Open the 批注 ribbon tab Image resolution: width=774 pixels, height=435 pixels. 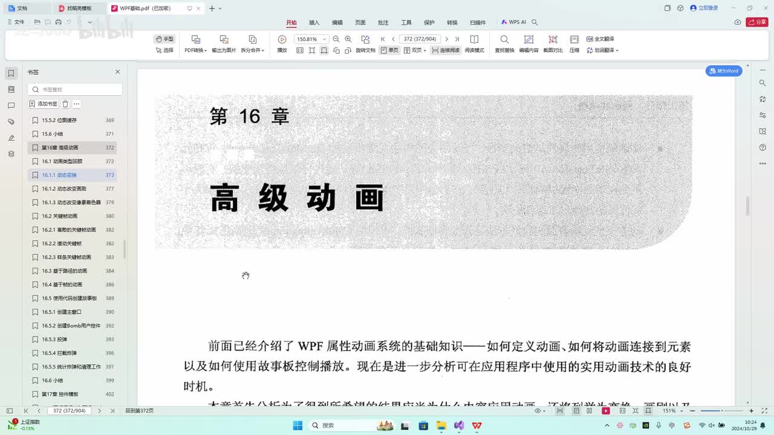(383, 22)
